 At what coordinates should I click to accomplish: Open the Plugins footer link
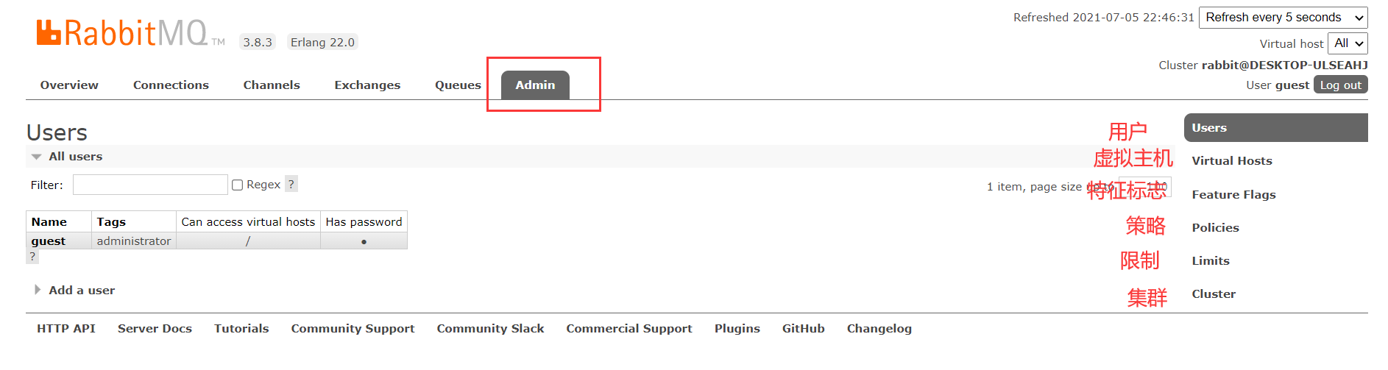[x=737, y=328]
